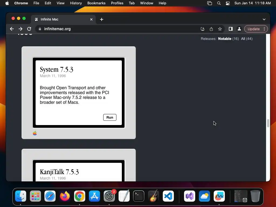Open the Bookmarks menu

tap(96, 3)
